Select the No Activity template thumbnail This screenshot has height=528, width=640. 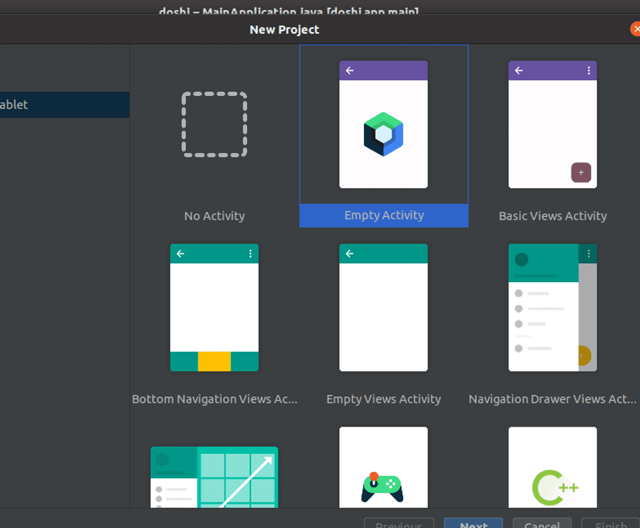coord(214,124)
